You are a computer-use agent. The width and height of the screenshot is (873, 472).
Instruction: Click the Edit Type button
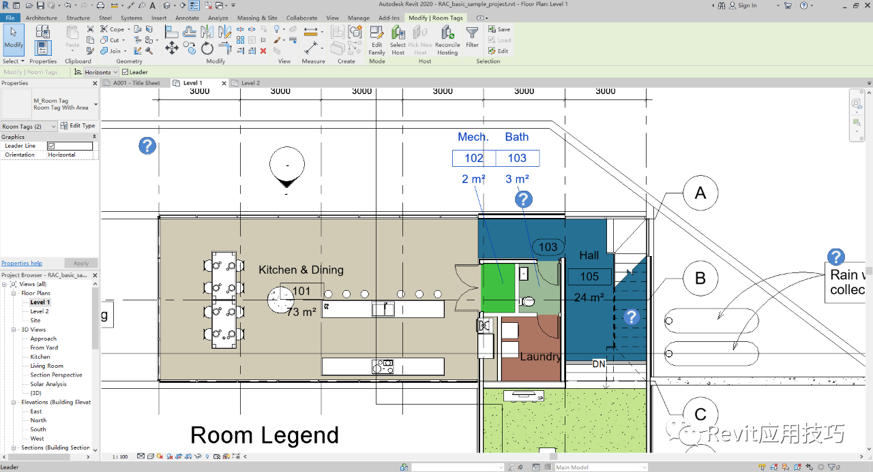click(78, 126)
